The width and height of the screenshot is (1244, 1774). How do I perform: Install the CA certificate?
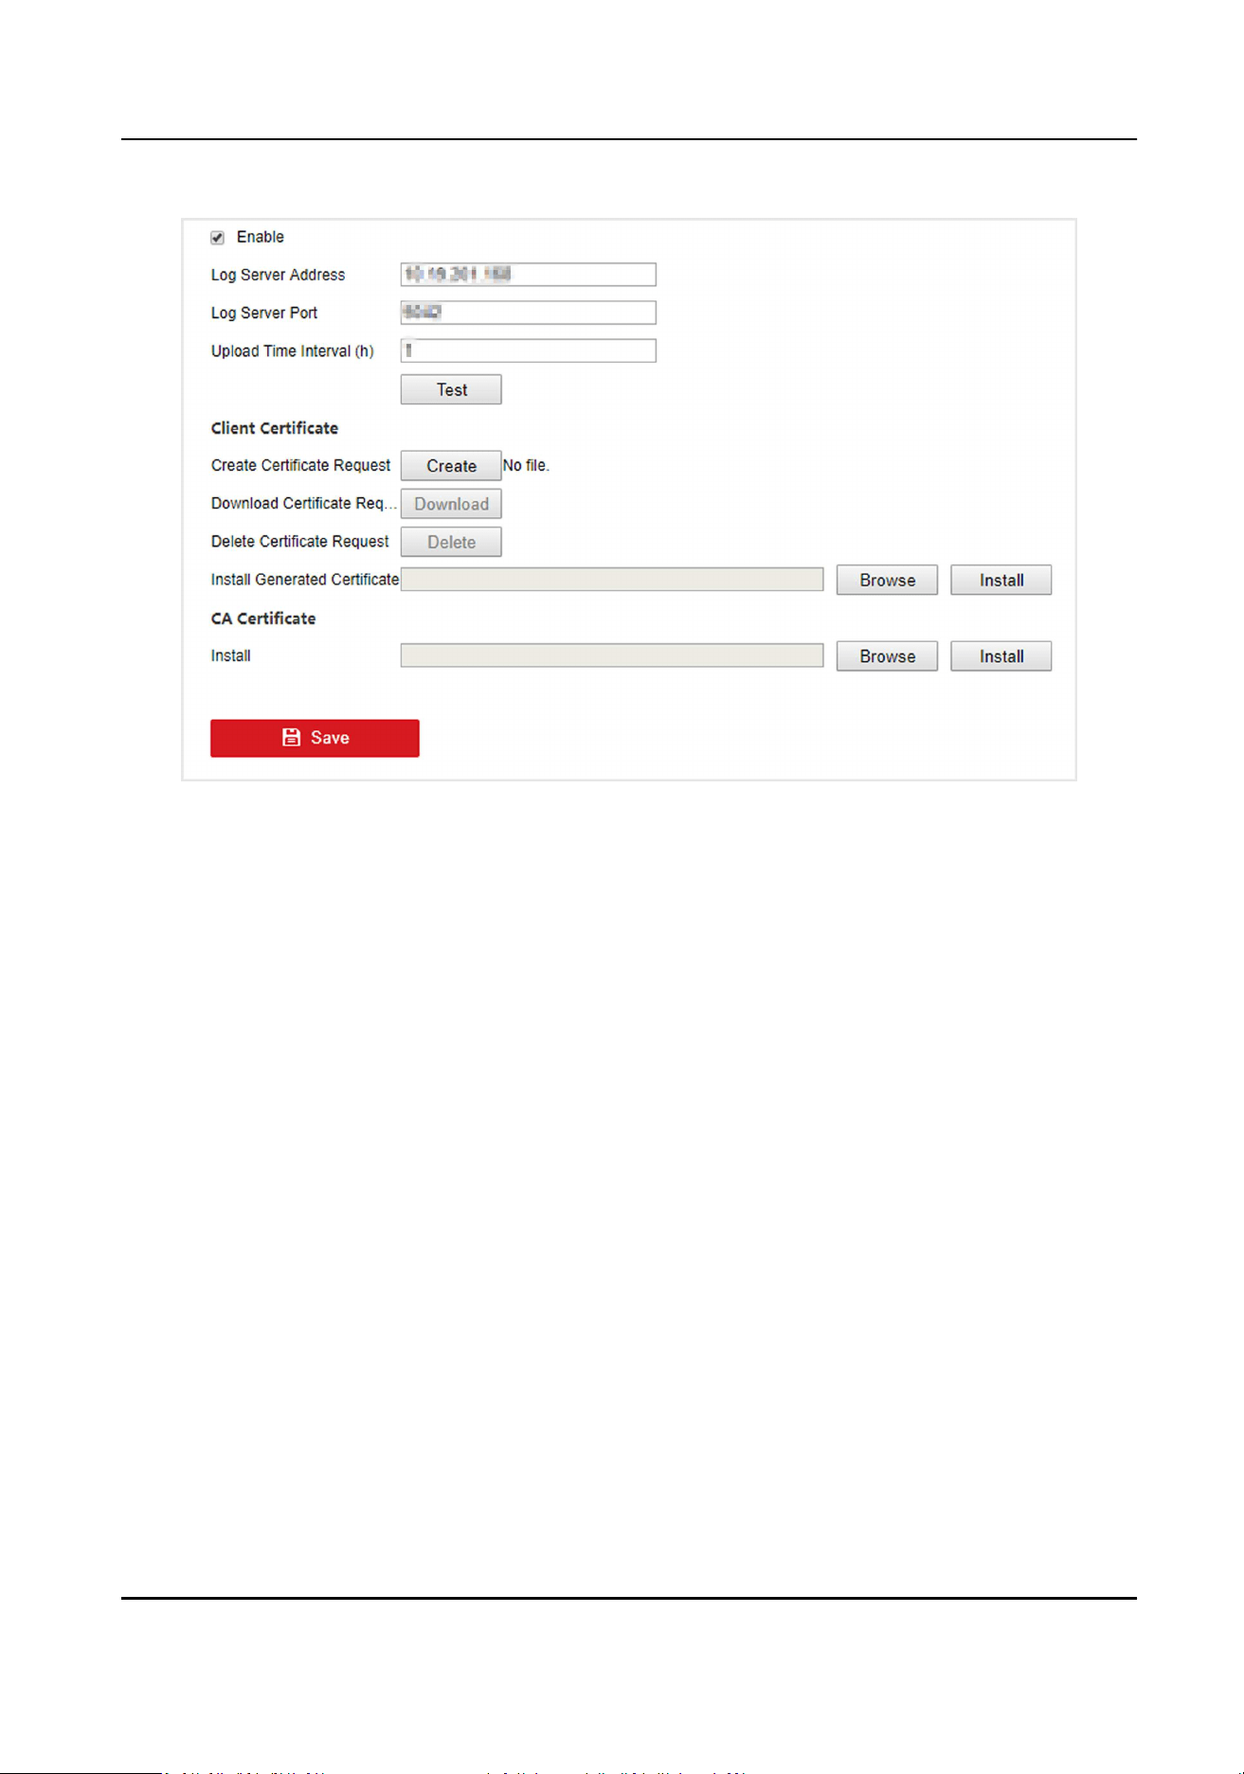(1001, 656)
